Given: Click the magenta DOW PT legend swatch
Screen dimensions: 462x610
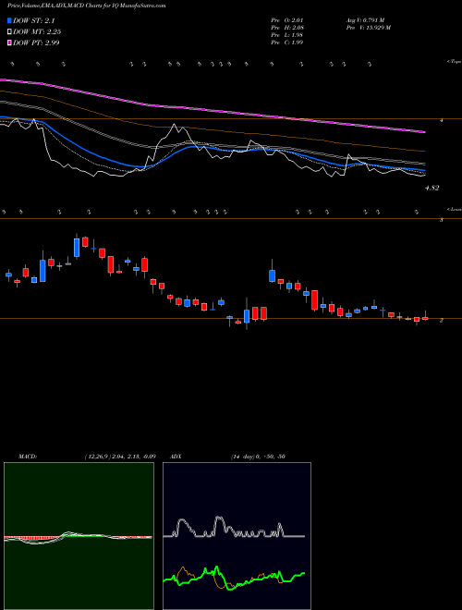Looking at the screenshot, I should tap(10, 43).
